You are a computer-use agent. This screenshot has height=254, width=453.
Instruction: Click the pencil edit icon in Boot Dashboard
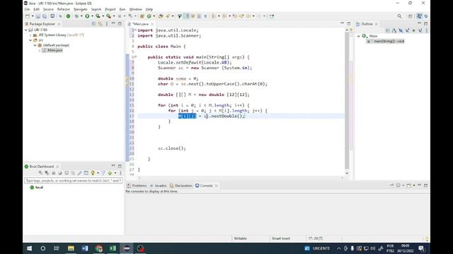click(79, 173)
